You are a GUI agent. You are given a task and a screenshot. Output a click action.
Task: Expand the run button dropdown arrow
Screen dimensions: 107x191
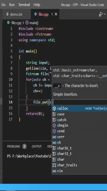tap(105, 14)
